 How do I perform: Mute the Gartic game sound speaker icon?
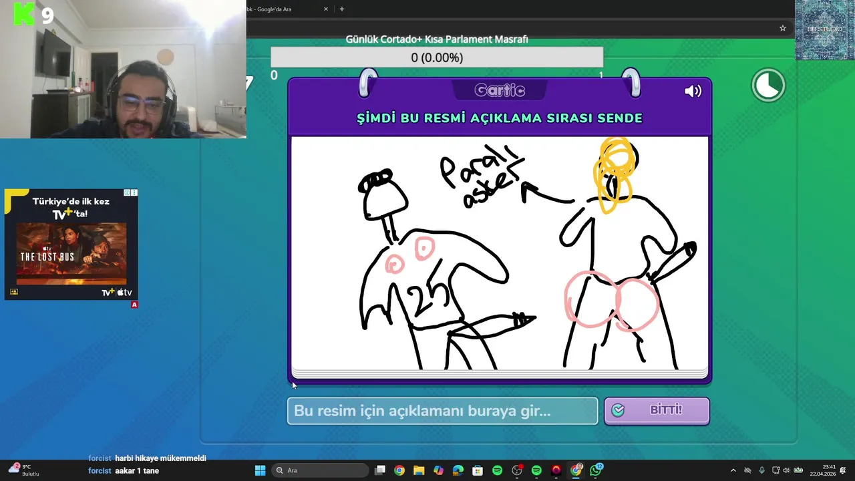693,92
